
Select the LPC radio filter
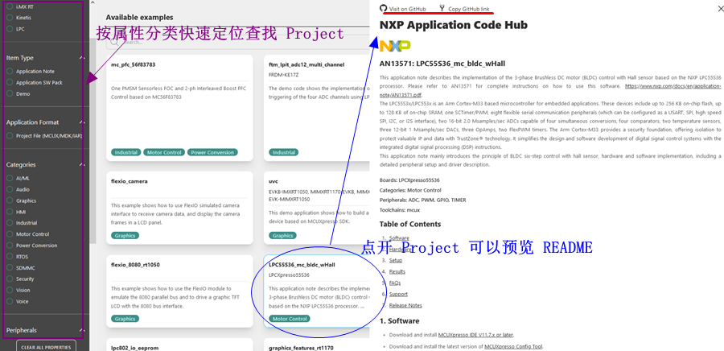pyautogui.click(x=10, y=29)
